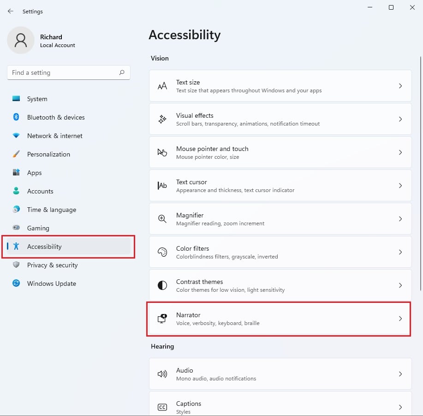This screenshot has height=416, width=423.
Task: Open System settings category
Action: pyautogui.click(x=37, y=99)
